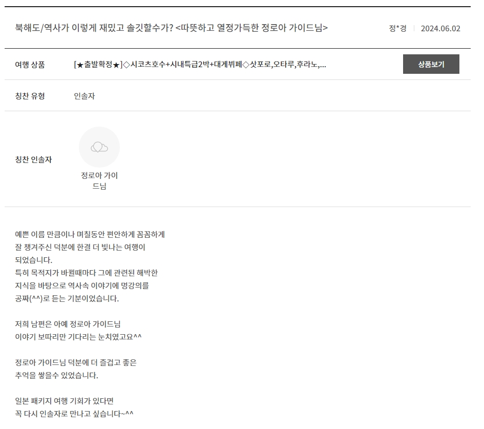Image resolution: width=484 pixels, height=429 pixels.
Task: Click the date 2024.06.02
Action: click(x=440, y=28)
